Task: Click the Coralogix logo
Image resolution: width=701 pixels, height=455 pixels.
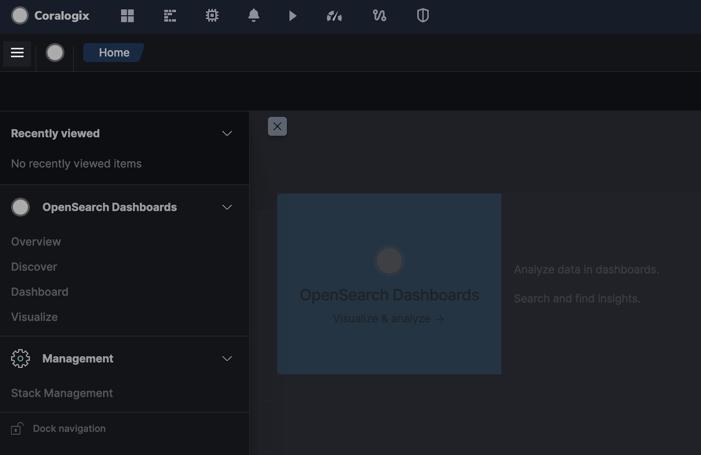Action: tap(50, 16)
